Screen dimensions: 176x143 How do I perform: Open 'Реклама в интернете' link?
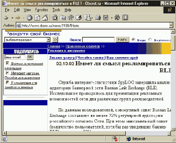click(66, 50)
